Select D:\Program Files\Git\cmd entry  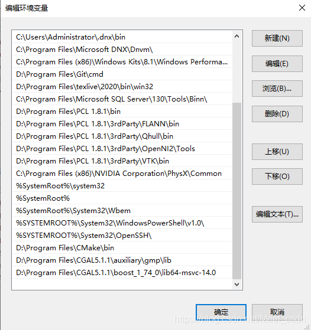click(x=122, y=74)
